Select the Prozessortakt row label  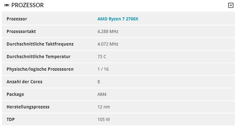coord(21,31)
